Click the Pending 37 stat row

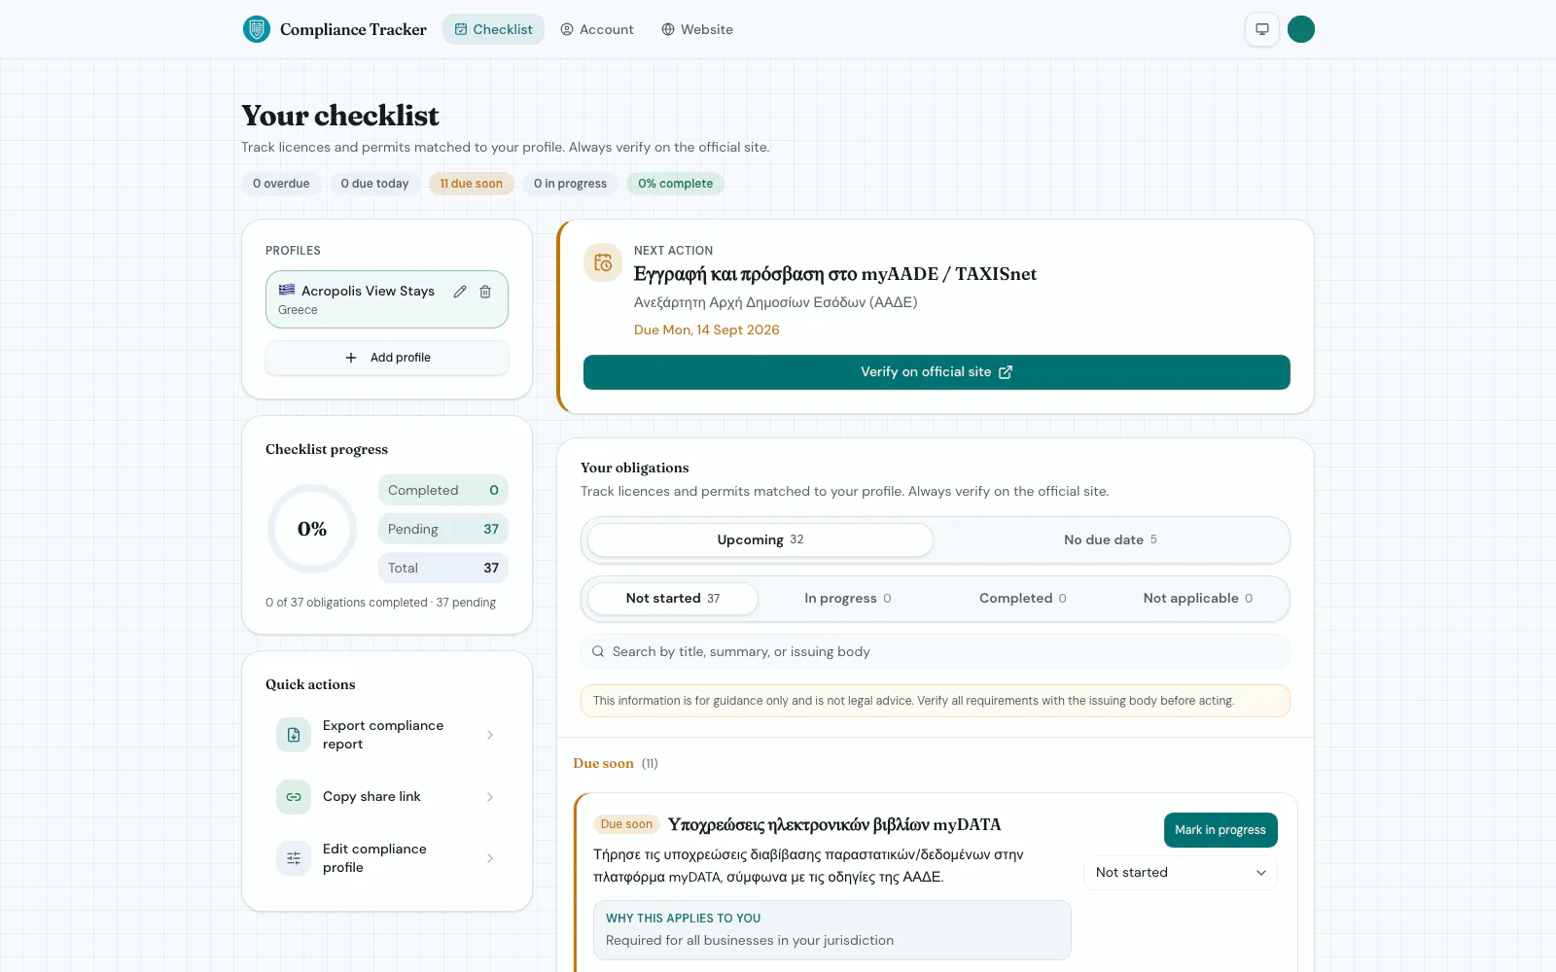pos(443,529)
